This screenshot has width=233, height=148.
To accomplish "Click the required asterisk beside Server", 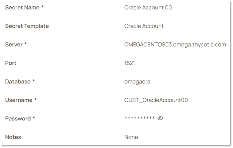I will [26, 44].
